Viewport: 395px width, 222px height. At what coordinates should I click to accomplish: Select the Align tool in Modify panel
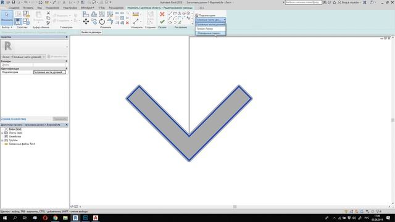coord(86,14)
